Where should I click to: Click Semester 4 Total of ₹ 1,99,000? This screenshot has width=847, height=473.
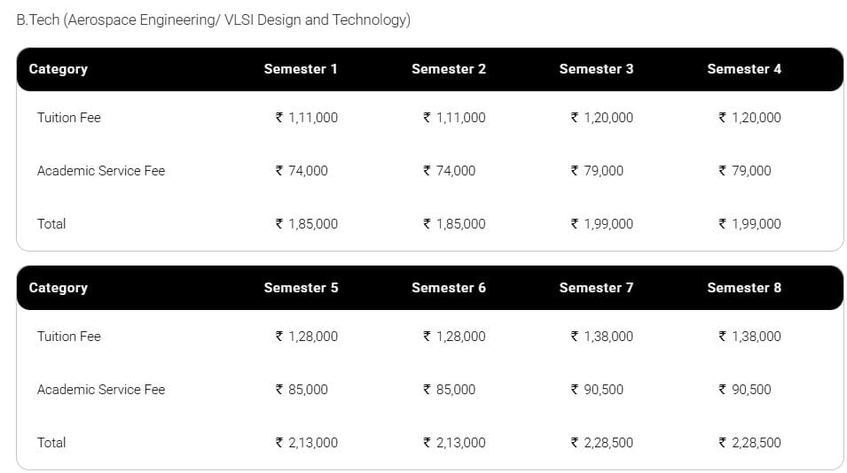pyautogui.click(x=749, y=224)
